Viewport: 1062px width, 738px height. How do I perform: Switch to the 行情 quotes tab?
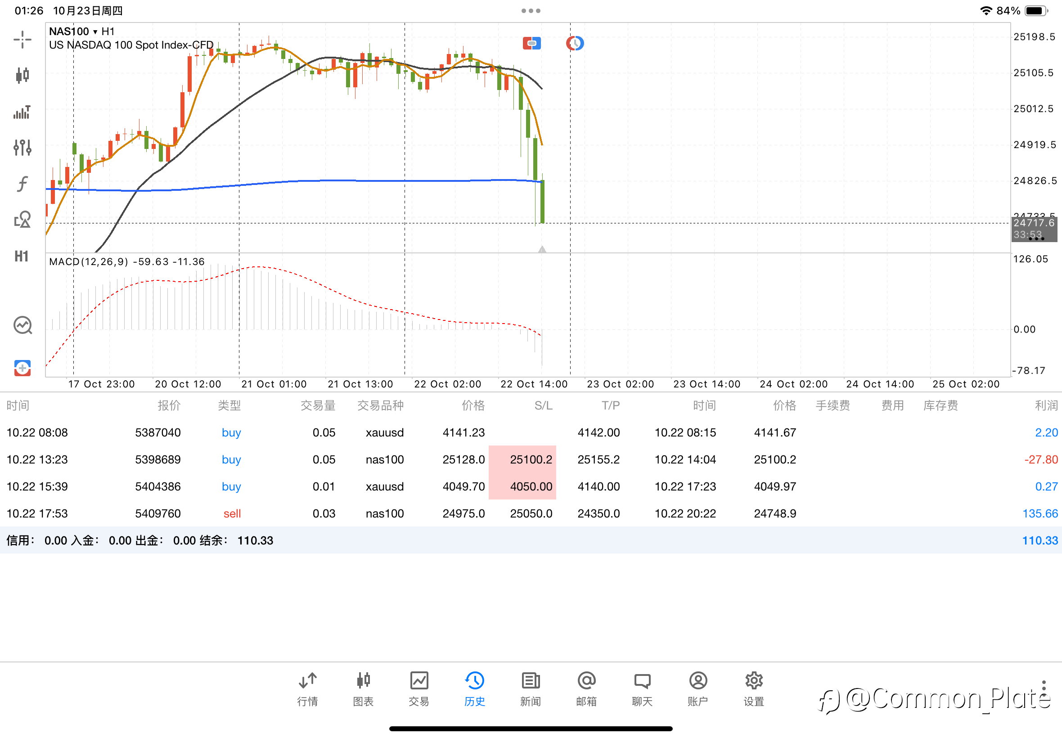[x=307, y=689]
